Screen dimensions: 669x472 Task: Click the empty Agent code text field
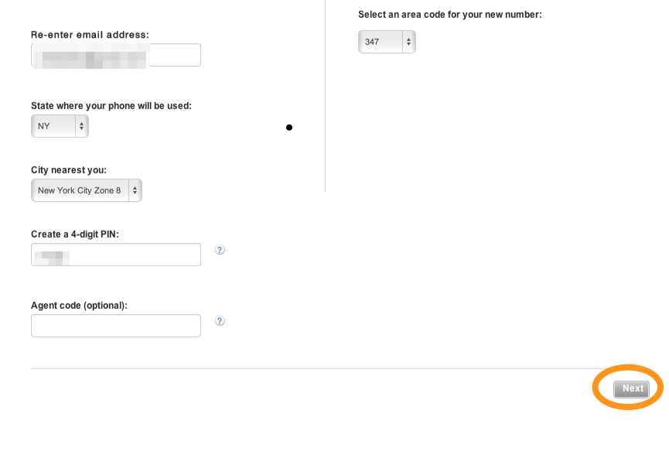pyautogui.click(x=116, y=326)
